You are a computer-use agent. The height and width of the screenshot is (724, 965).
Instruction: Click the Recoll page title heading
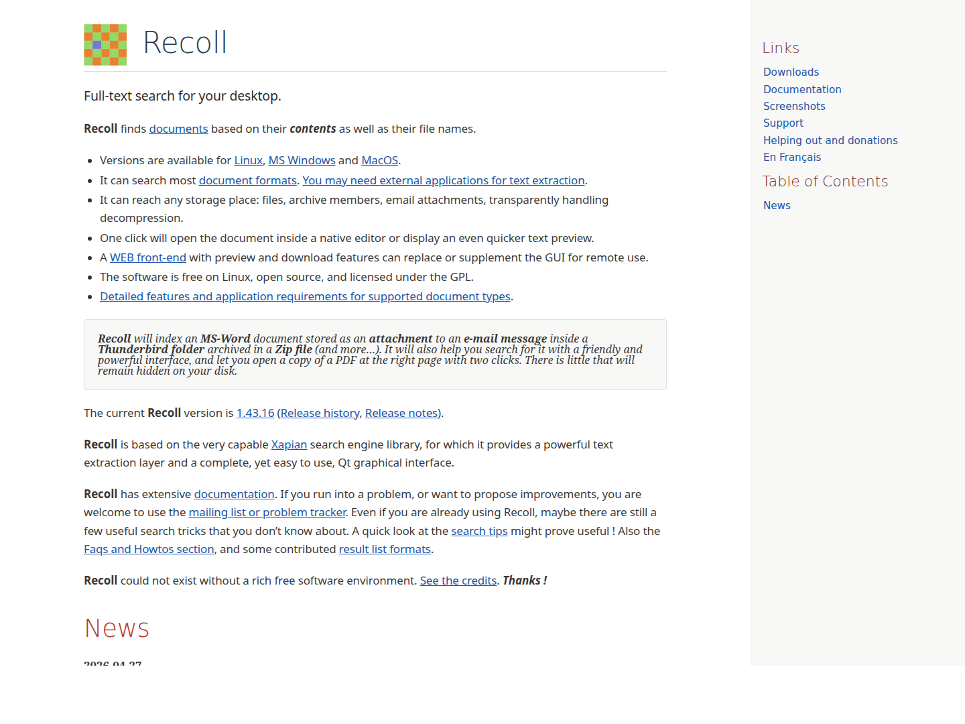185,43
